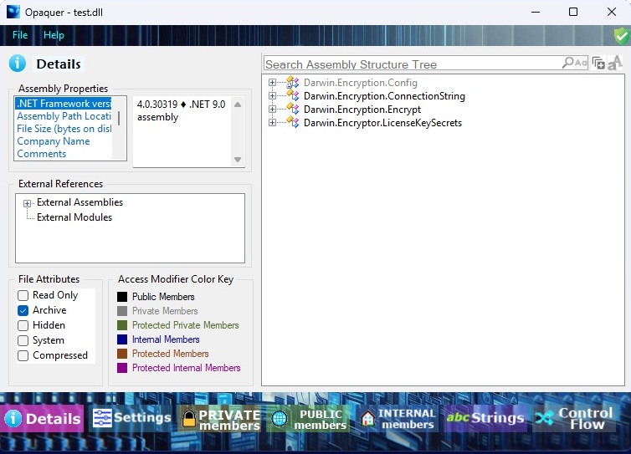Switch to PUBLIC members tab
This screenshot has width=631, height=454.
tap(308, 419)
